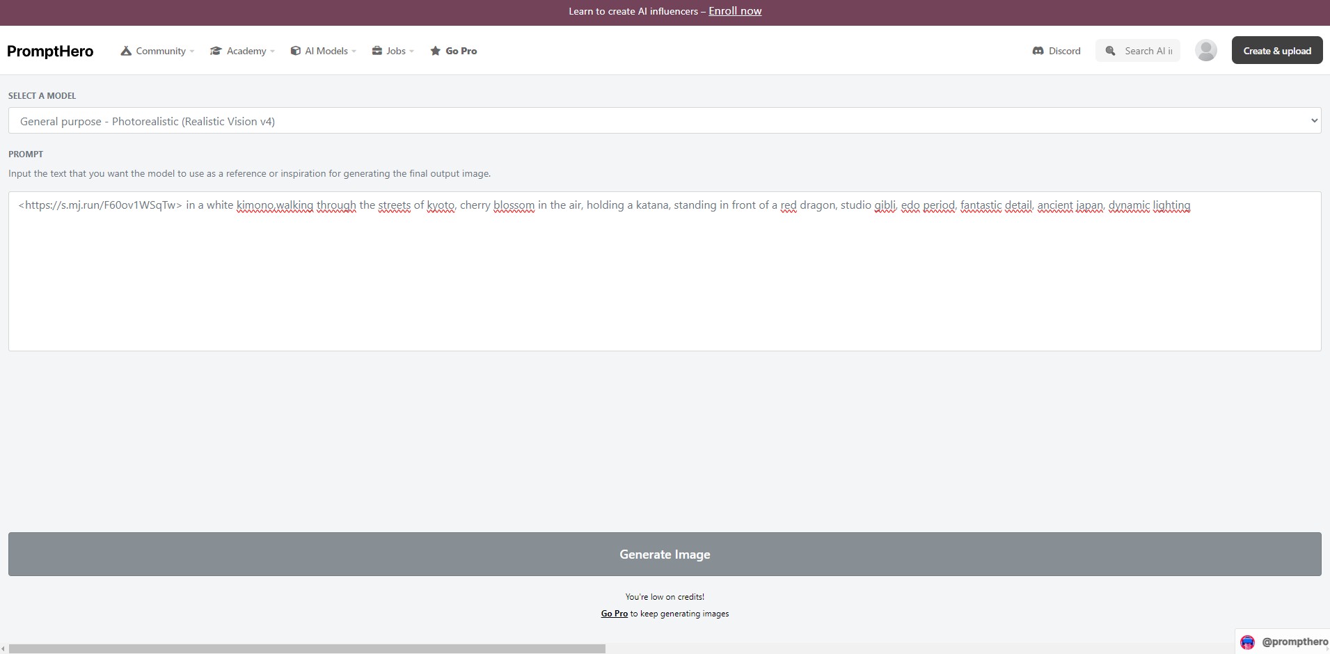Open the Jobs menu
This screenshot has width=1330, height=654.
click(x=393, y=51)
